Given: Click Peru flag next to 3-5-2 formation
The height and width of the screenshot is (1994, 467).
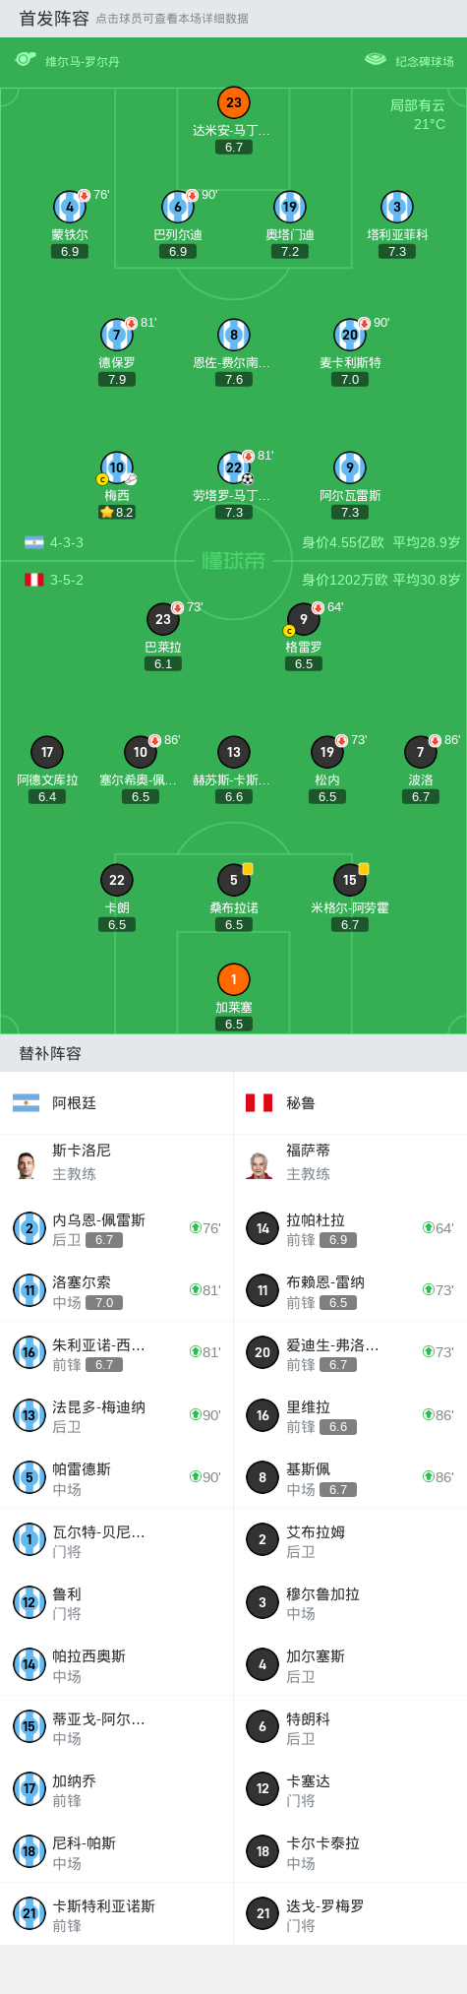Looking at the screenshot, I should pos(34,580).
